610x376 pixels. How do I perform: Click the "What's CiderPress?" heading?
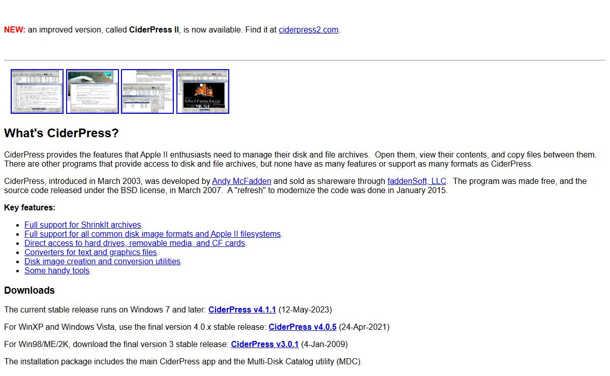(x=62, y=133)
